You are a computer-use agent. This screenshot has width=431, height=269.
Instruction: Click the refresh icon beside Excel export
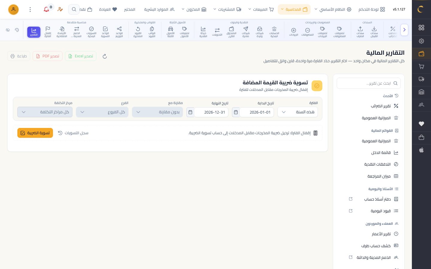click(105, 56)
